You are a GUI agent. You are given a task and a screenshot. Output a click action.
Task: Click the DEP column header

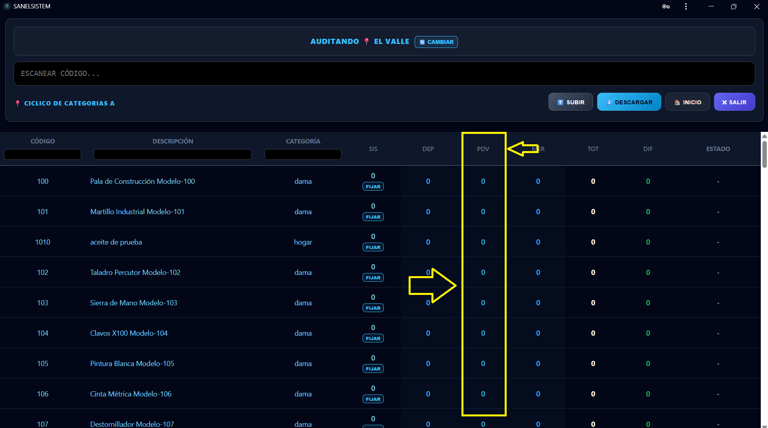point(428,149)
